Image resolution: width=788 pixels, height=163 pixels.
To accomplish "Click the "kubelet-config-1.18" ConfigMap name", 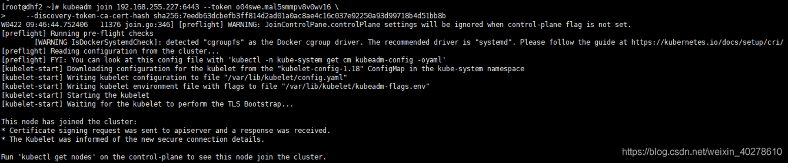I will pos(318,69).
